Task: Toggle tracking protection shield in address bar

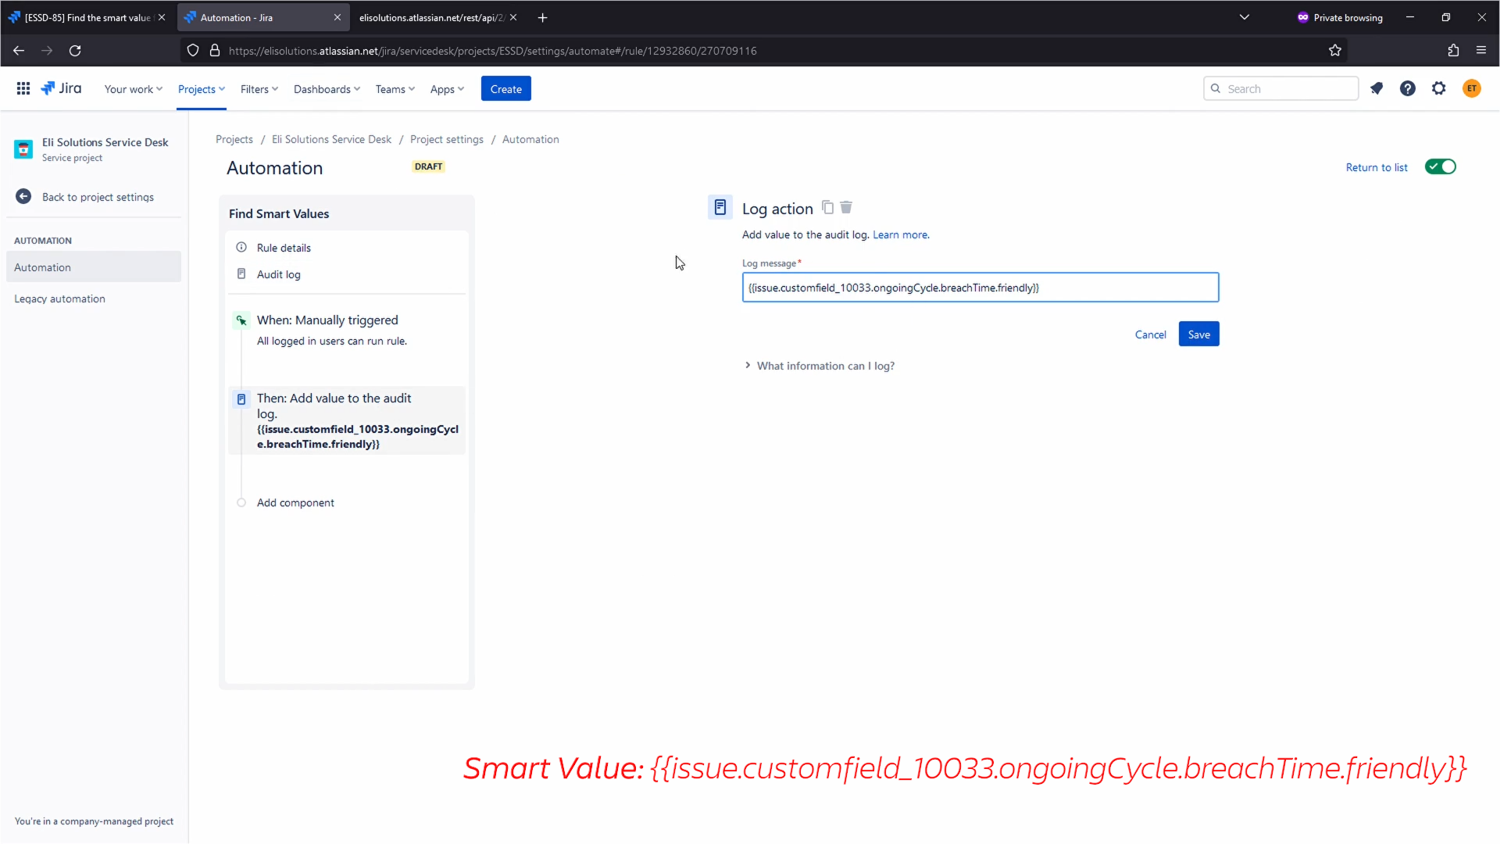Action: [x=193, y=50]
